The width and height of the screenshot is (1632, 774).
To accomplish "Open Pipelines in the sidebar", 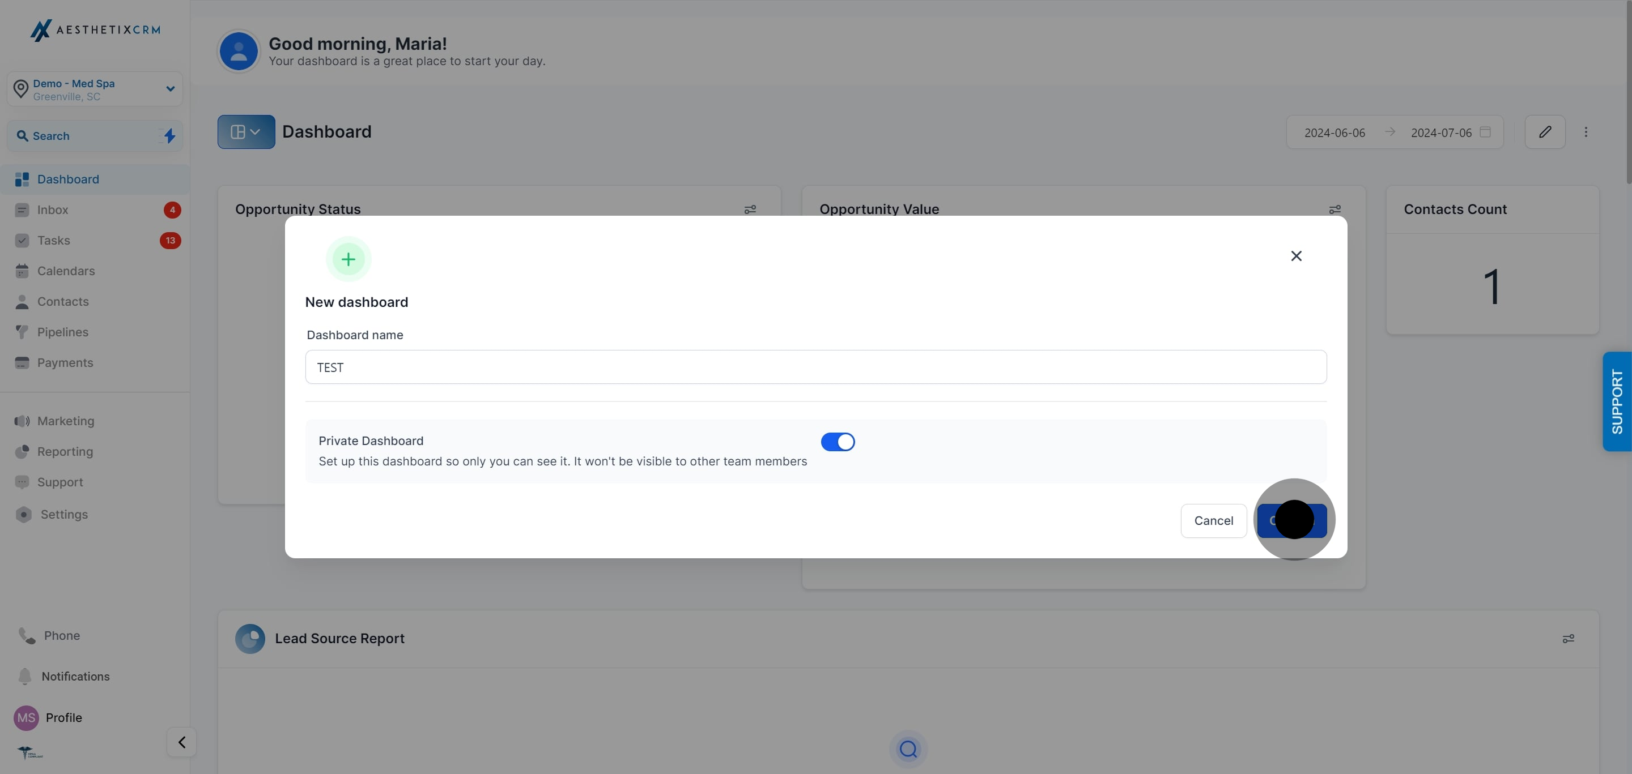I will 95,332.
